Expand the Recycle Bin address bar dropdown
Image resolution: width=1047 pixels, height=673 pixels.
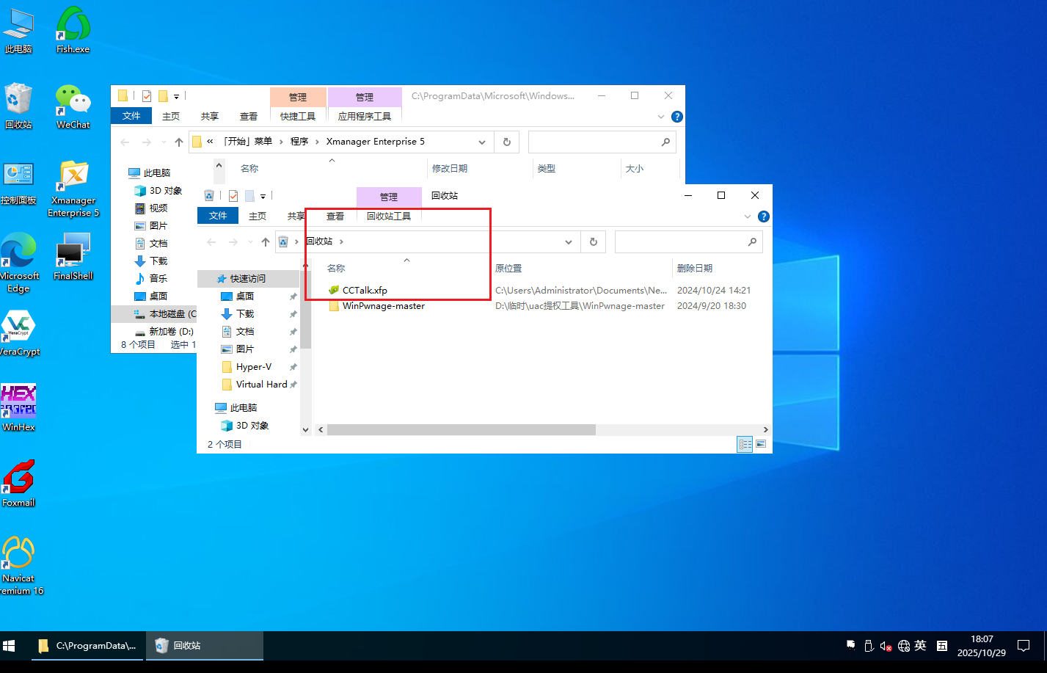569,242
